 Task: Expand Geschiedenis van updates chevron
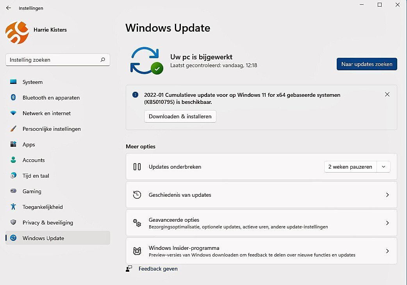[387, 195]
